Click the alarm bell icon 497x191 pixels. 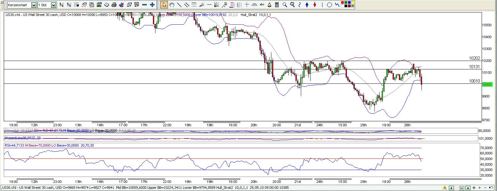pyautogui.click(x=269, y=5)
